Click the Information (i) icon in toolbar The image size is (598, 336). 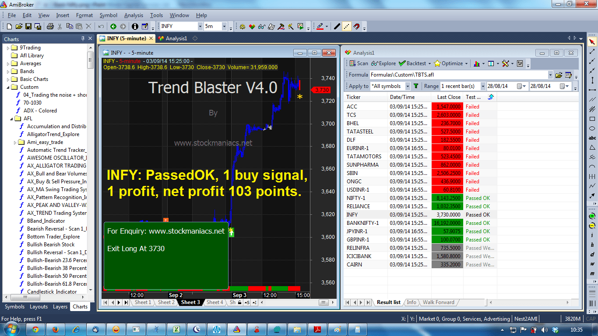pos(135,26)
